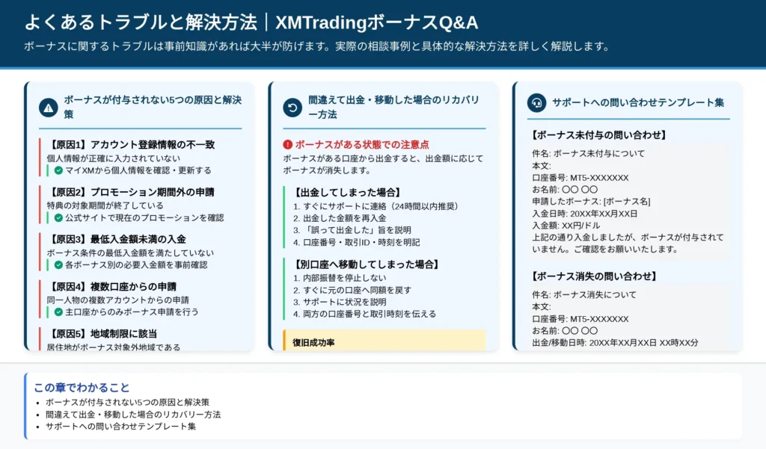The image size is (766, 449).
Task: Click the line 入金額: XX円/ドル
Action: pyautogui.click(x=566, y=226)
